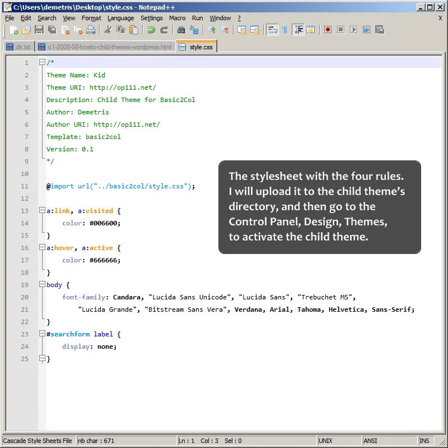Open the Edit menu
The height and width of the screenshot is (448, 448).
[26, 18]
